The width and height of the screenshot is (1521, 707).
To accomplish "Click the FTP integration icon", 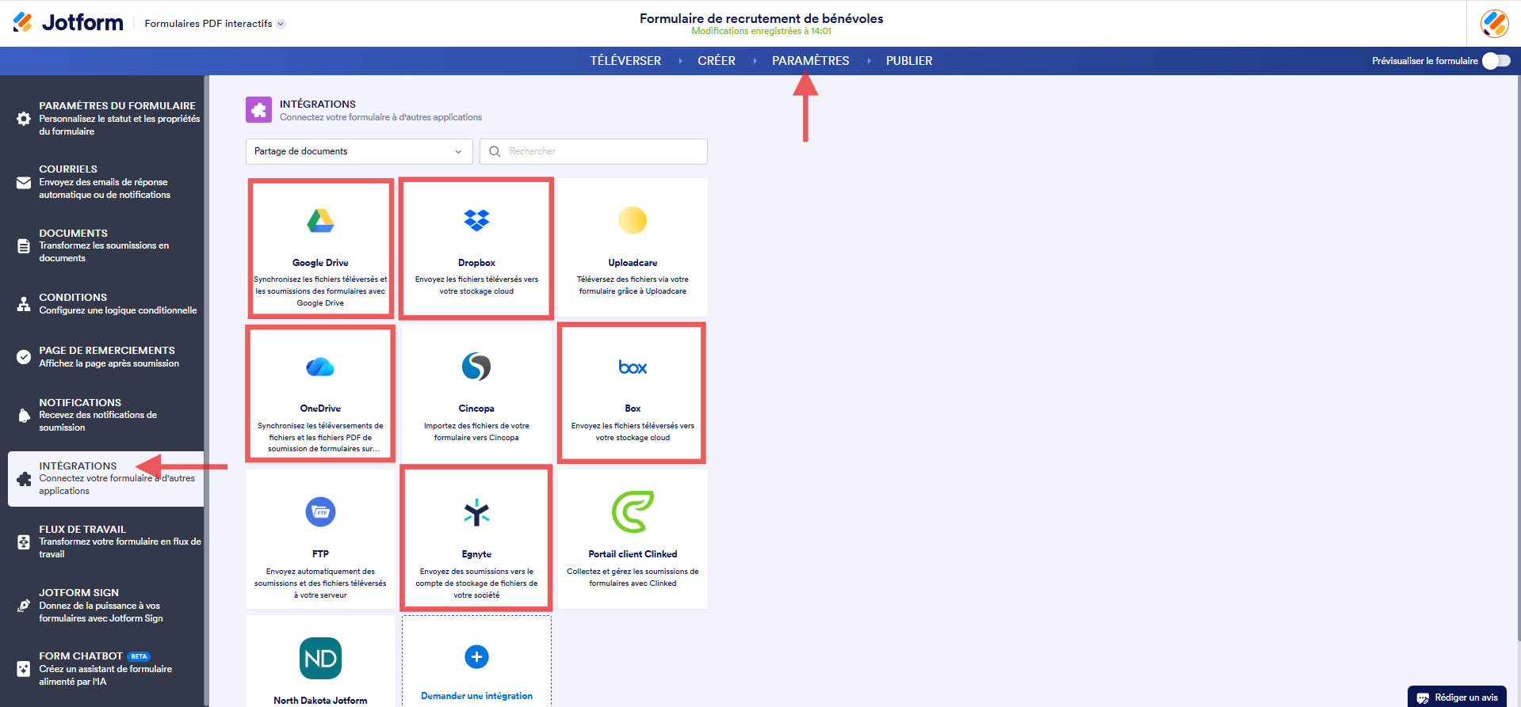I will click(320, 512).
